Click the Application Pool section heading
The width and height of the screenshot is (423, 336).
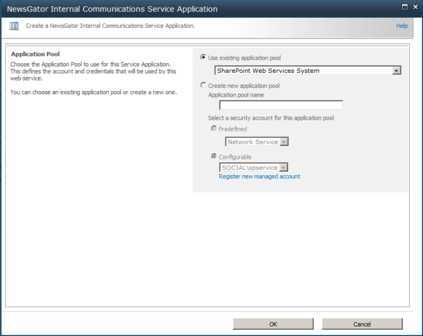(35, 54)
